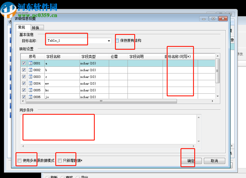This screenshot has width=246, height=178.
Task: Click mapping table scroll right arrow
Action: [x=213, y=101]
